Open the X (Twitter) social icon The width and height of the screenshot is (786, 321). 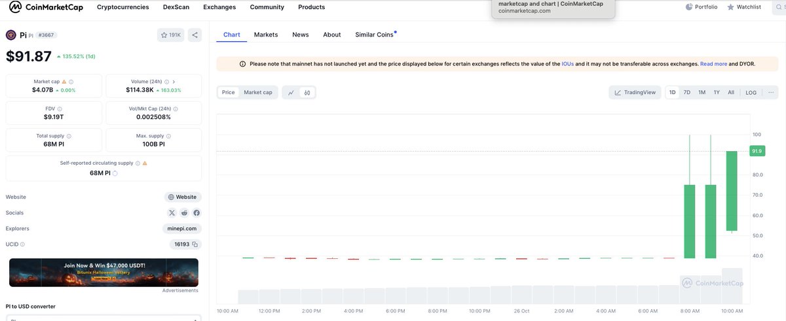tap(172, 213)
